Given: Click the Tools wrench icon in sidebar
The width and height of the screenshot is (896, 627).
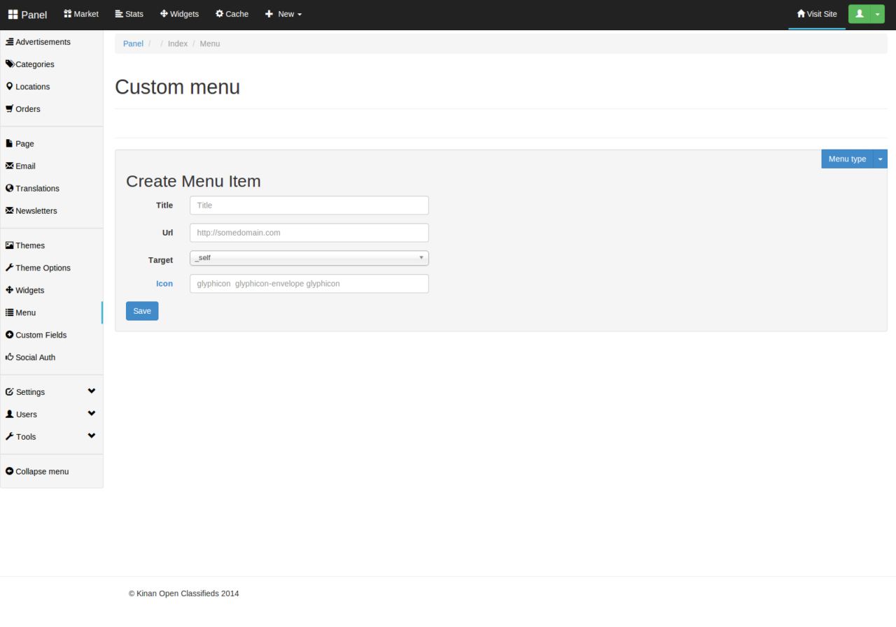Looking at the screenshot, I should [10, 438].
